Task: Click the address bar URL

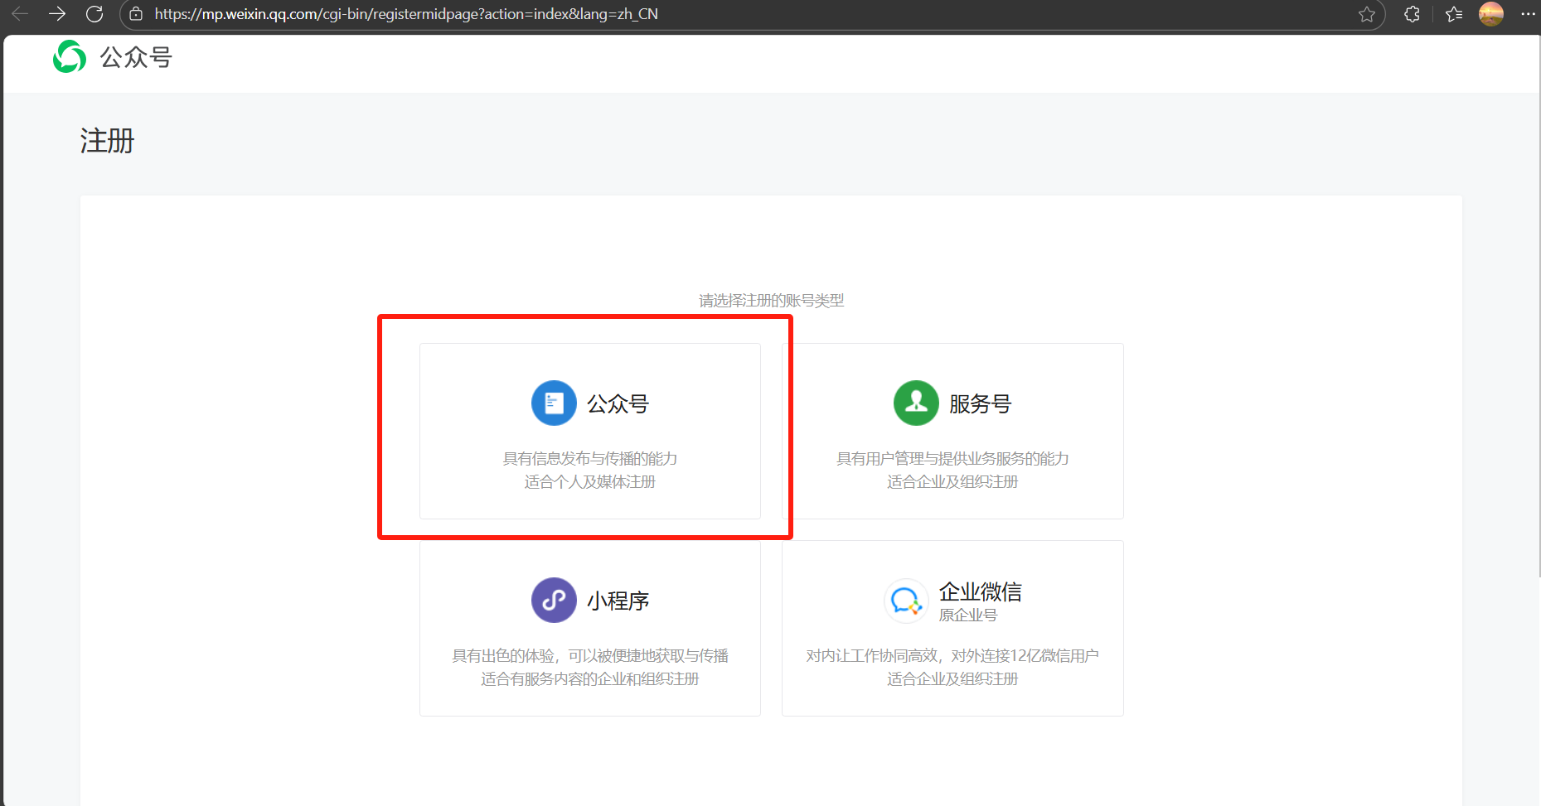Action: [406, 14]
